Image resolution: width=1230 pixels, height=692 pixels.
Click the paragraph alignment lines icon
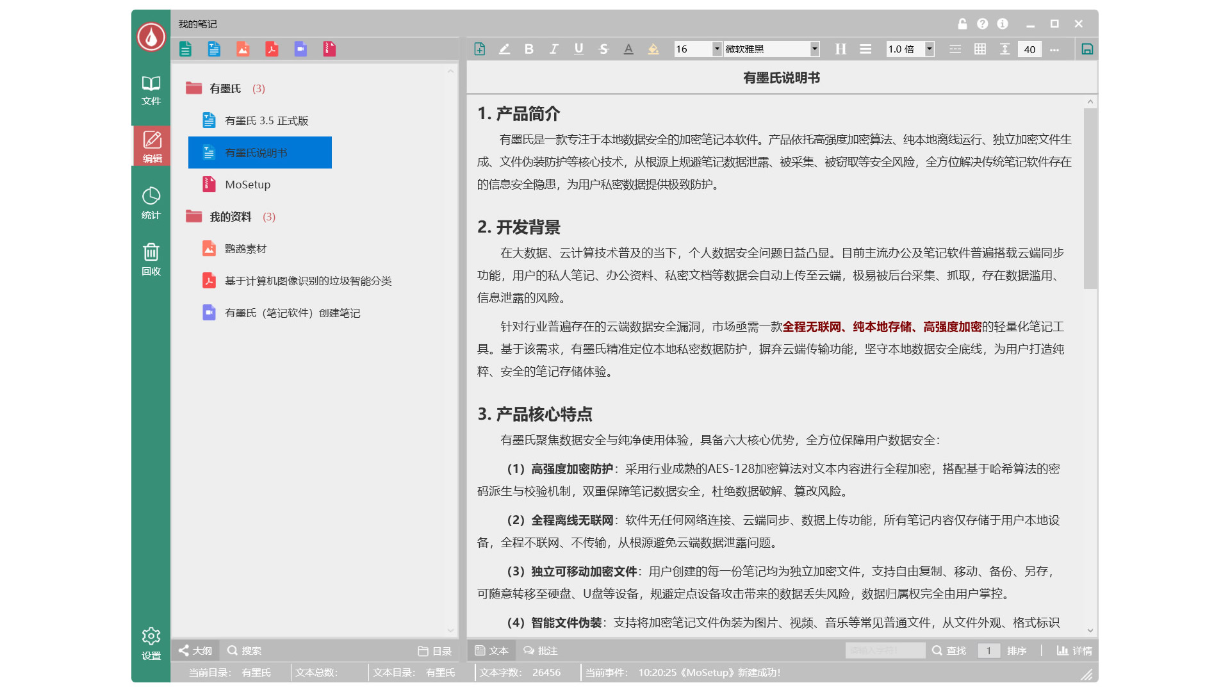pyautogui.click(x=865, y=49)
